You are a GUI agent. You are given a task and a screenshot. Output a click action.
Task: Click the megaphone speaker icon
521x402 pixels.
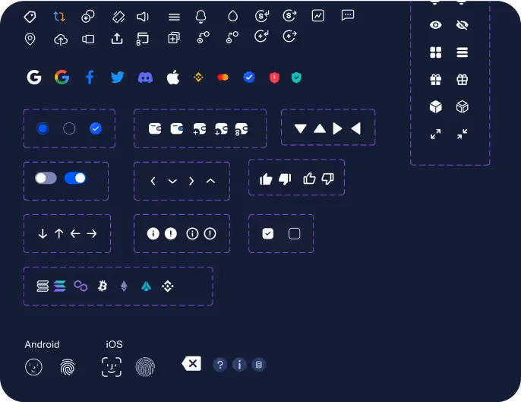[x=143, y=17]
